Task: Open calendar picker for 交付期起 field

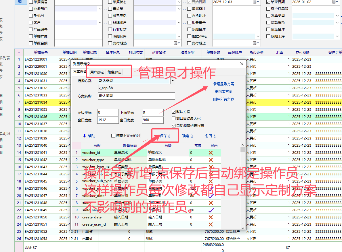Action: pos(176,43)
